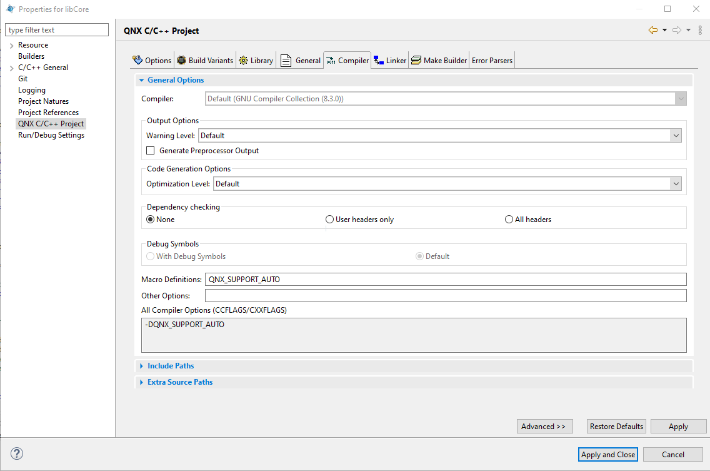This screenshot has width=710, height=471.
Task: Click the forward navigation arrow icon
Action: click(x=676, y=29)
